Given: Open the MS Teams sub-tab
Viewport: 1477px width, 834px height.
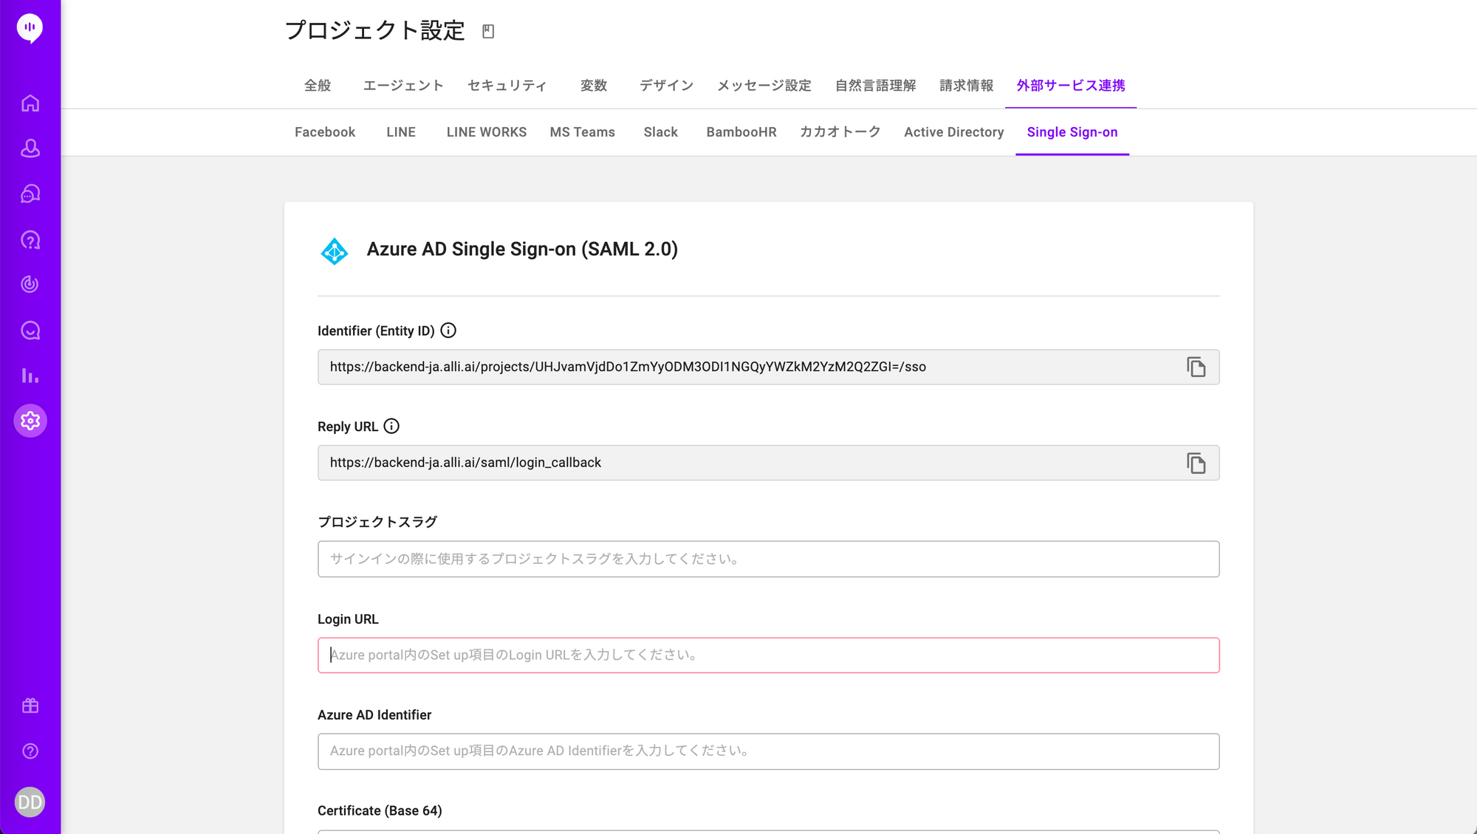Looking at the screenshot, I should (x=583, y=132).
